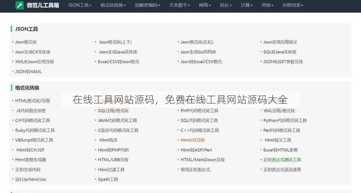
Task: Click the 格式化转换 section heading
Action: [27, 88]
